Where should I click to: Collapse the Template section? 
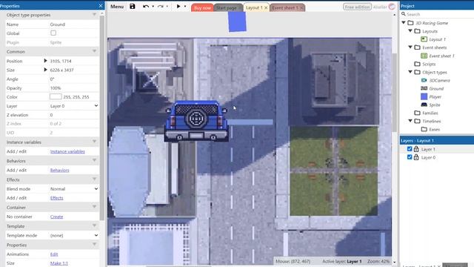[x=94, y=226]
